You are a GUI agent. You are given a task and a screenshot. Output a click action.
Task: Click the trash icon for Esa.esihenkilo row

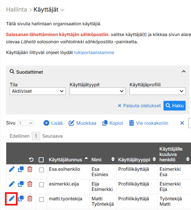(30, 169)
